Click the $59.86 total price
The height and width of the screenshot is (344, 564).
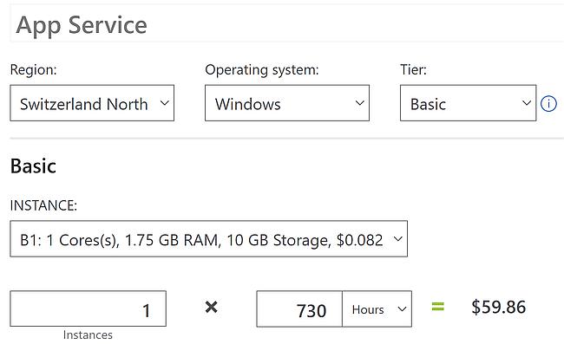(x=499, y=308)
